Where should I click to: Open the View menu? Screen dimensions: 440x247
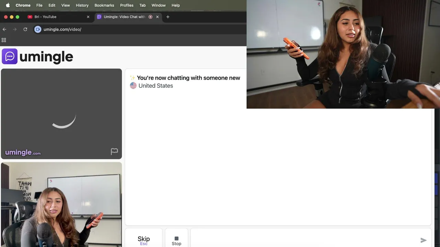(65, 5)
